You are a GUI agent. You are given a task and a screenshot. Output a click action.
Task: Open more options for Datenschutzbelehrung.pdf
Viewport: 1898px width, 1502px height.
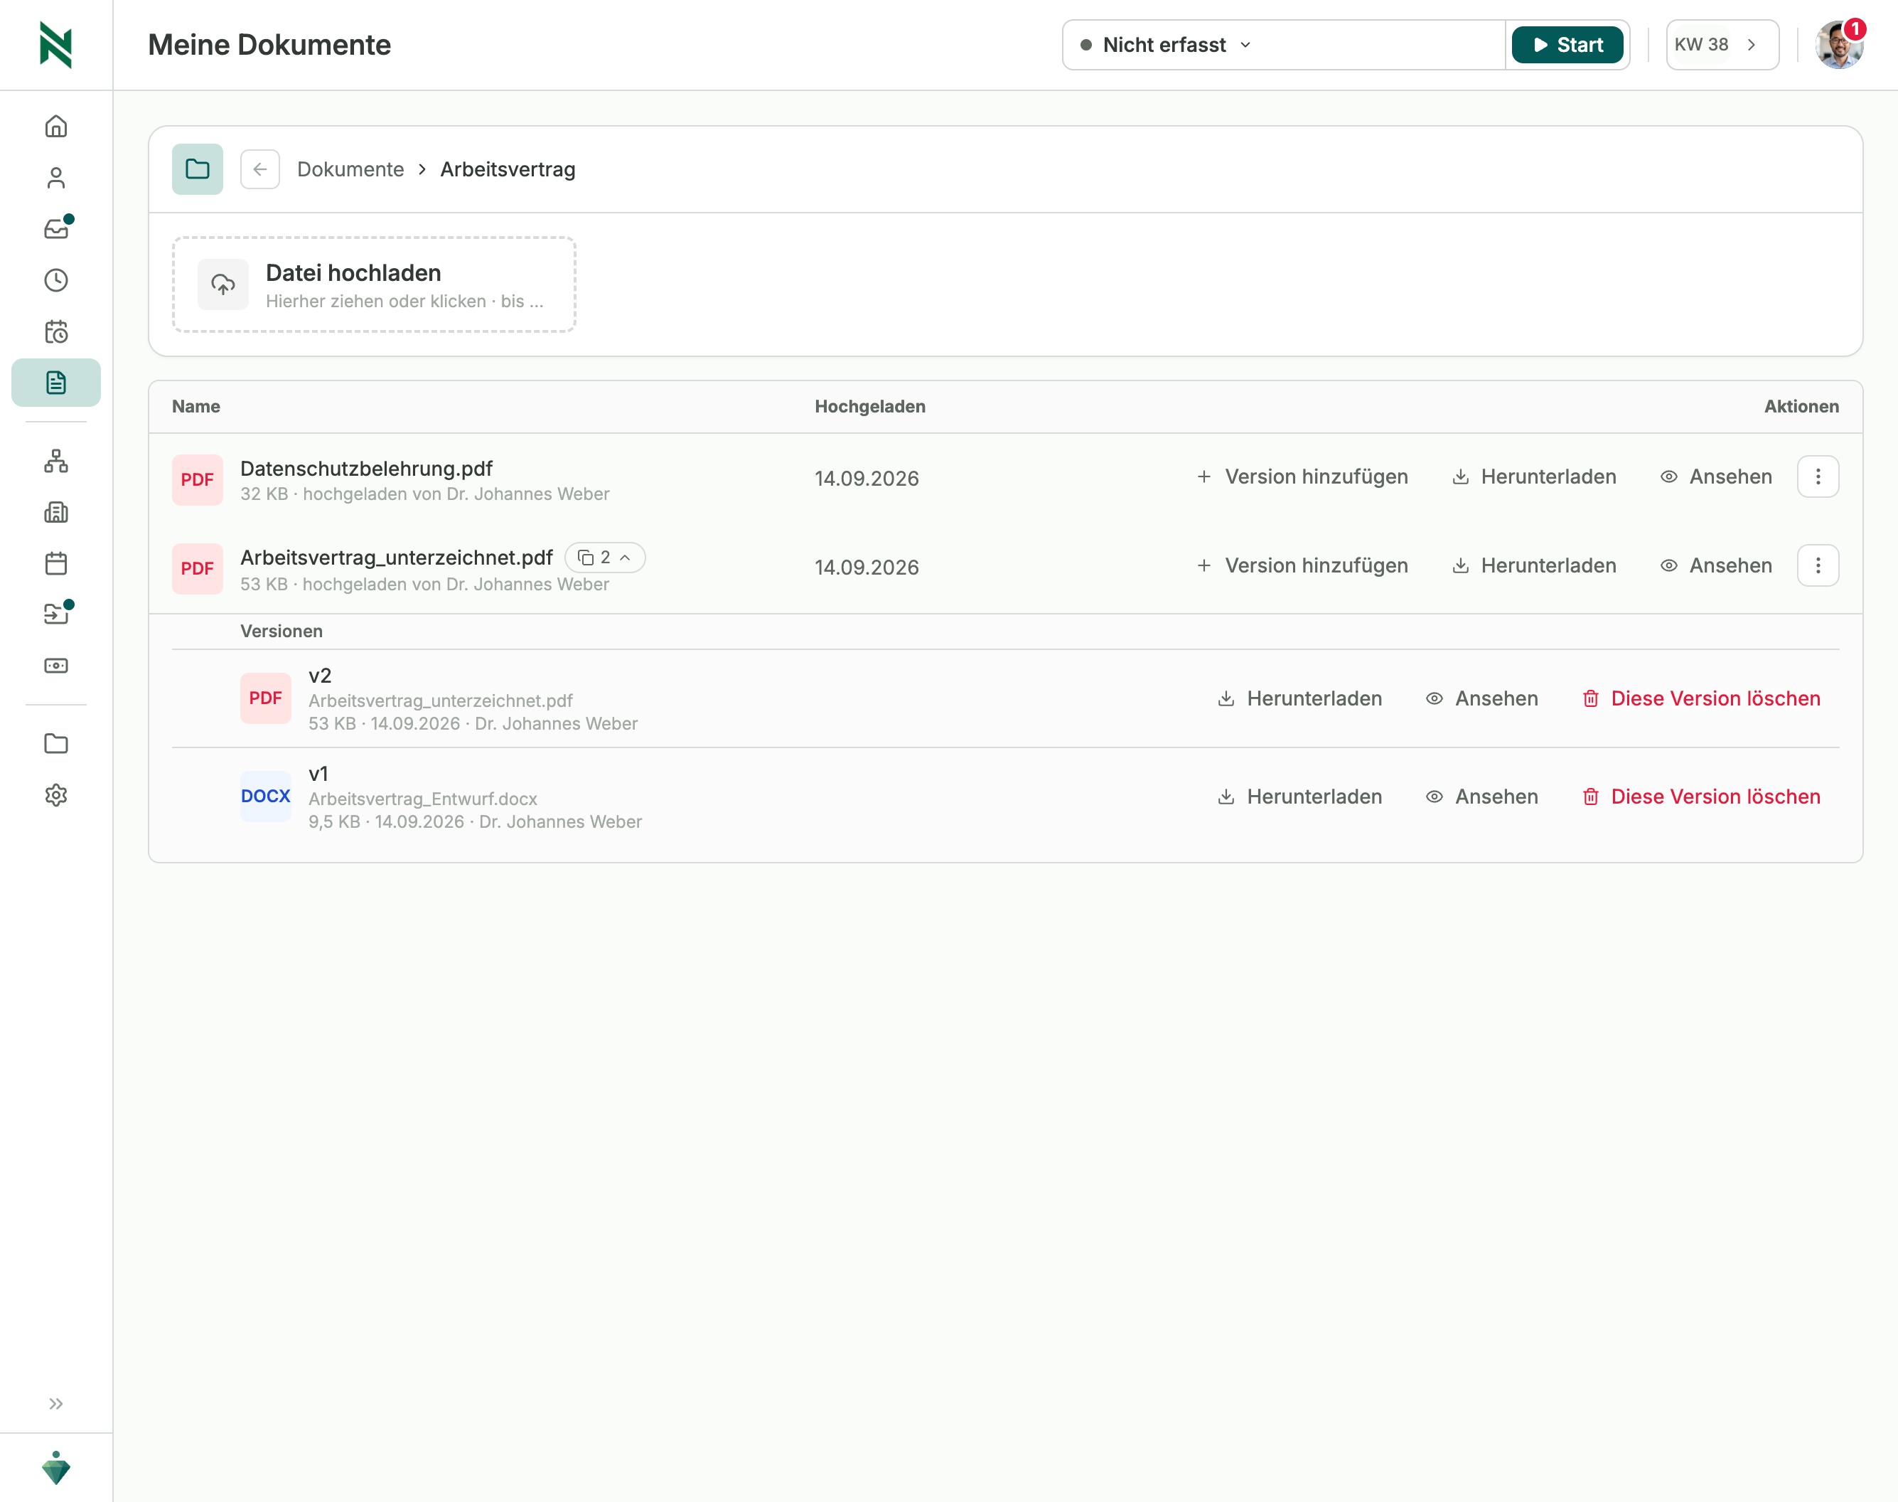(1818, 476)
